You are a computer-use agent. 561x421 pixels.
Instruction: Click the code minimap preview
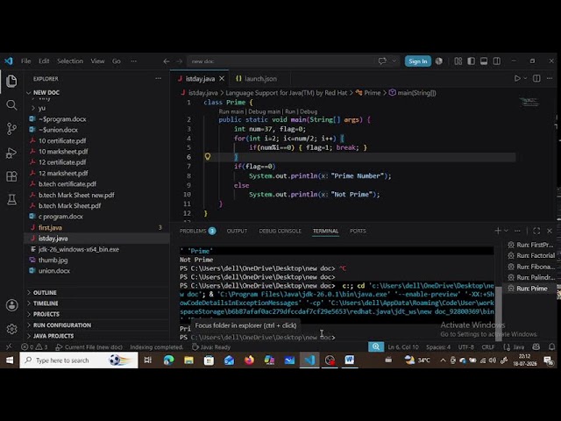[529, 102]
